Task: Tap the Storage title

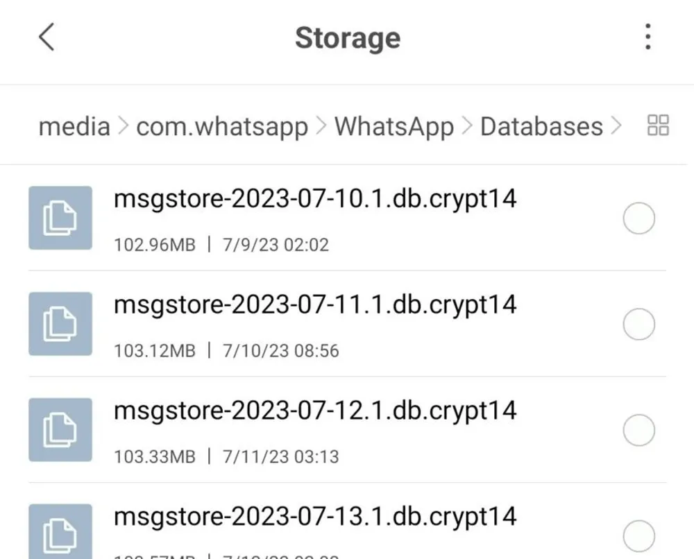Action: [347, 38]
